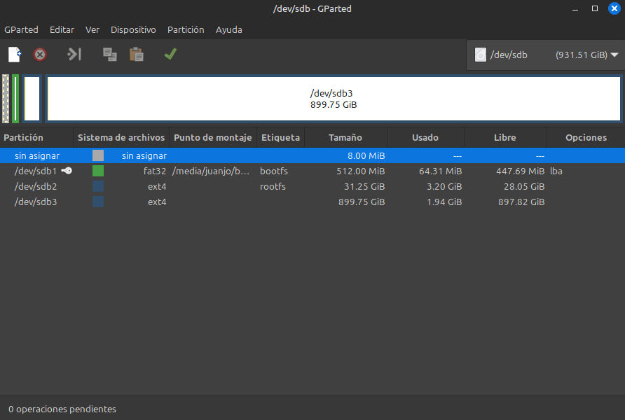Click the Sistema de archivos column header
The image size is (625, 420).
[x=121, y=137]
